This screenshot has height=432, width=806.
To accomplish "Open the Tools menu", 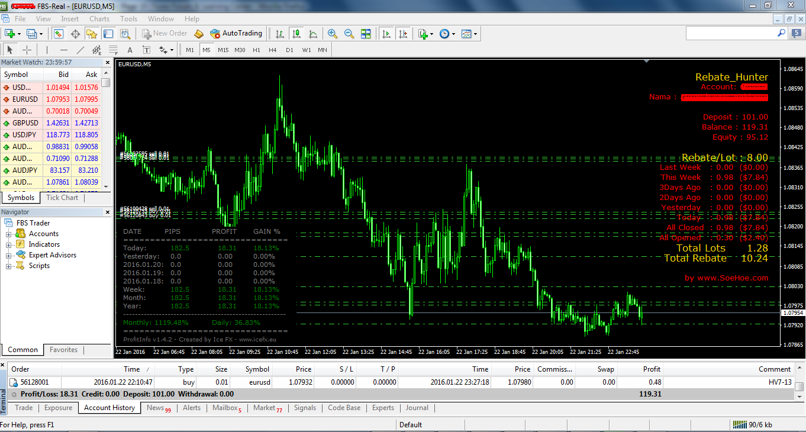I will coord(128,19).
